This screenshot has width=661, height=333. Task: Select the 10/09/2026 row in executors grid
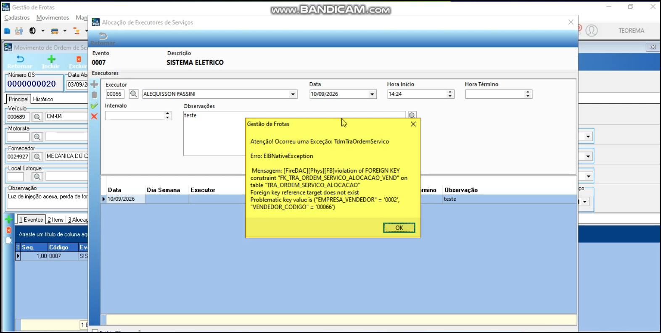tap(339, 199)
